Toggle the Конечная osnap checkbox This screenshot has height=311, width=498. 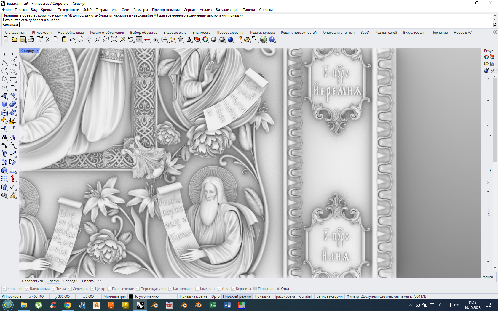tap(4, 289)
